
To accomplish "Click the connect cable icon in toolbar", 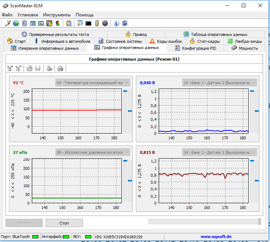I will 8,23.
